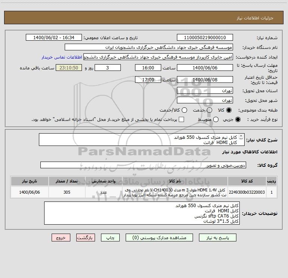
Task: Click the price validity date 1400/06/08 field
Action: (x=205, y=79)
